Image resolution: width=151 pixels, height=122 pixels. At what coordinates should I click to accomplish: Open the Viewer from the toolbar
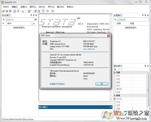point(18,11)
